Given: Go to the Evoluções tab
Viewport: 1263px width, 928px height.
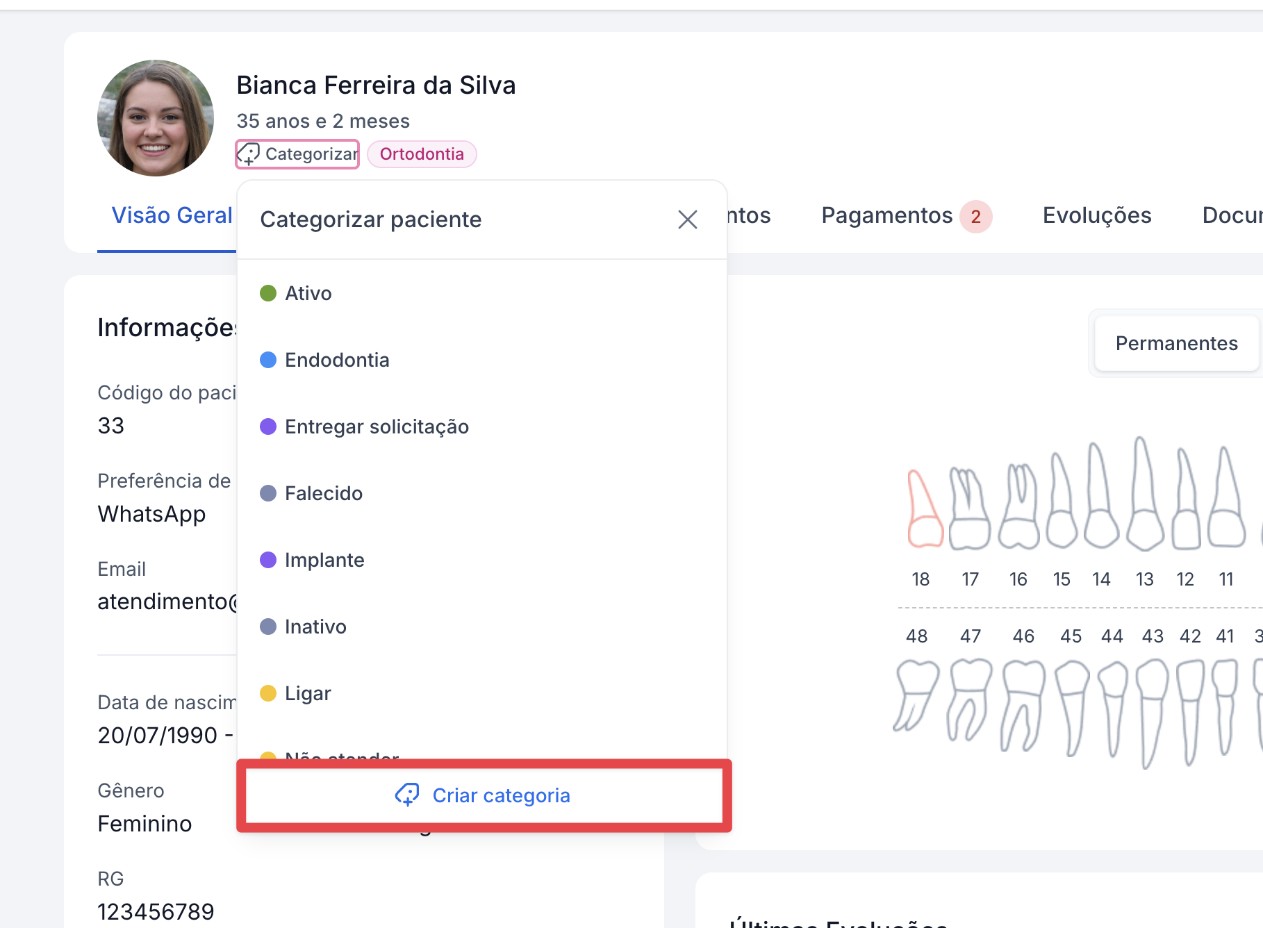Looking at the screenshot, I should (1096, 215).
